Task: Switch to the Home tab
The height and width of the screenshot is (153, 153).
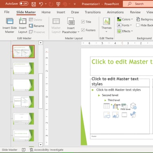Action: click(x=46, y=12)
